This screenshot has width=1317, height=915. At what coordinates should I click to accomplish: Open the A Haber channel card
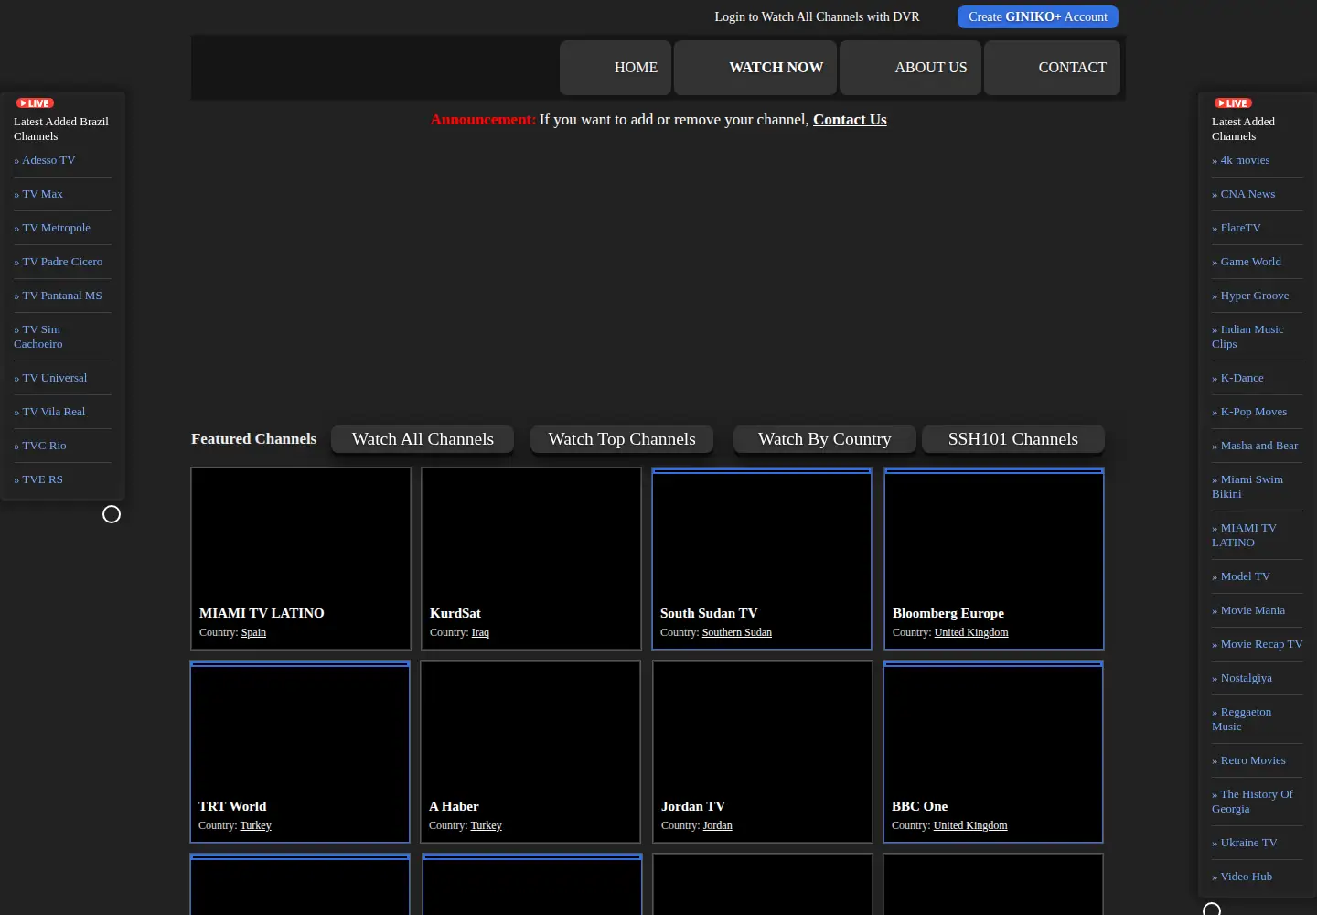pos(530,751)
